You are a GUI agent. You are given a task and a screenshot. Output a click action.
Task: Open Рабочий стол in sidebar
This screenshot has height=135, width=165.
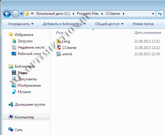[x=29, y=54]
